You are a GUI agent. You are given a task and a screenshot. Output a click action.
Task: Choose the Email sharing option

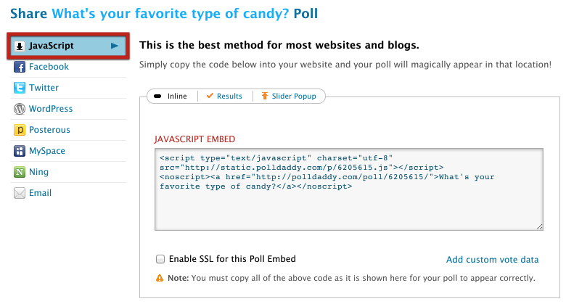click(x=40, y=194)
